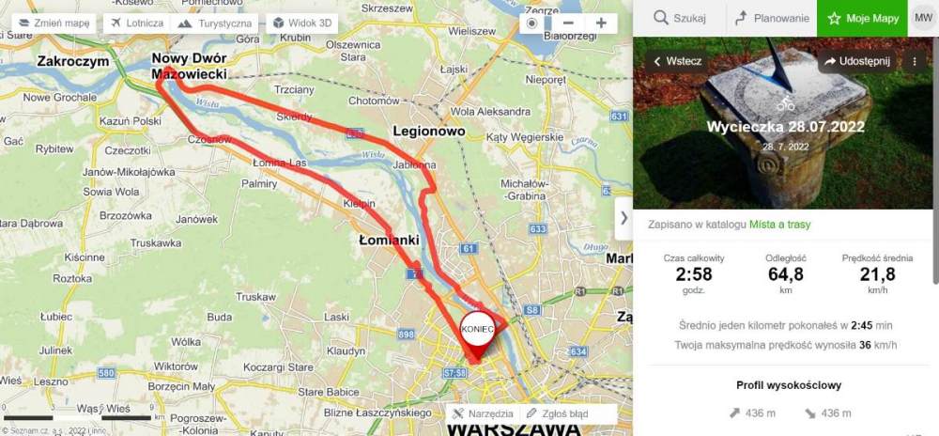Zoom in with the plus button
The height and width of the screenshot is (436, 939).
(601, 23)
